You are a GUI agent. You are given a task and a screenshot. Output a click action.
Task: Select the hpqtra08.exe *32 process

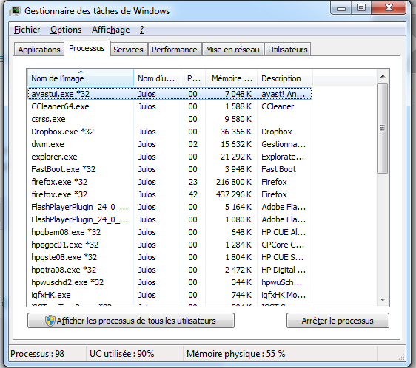pos(170,270)
